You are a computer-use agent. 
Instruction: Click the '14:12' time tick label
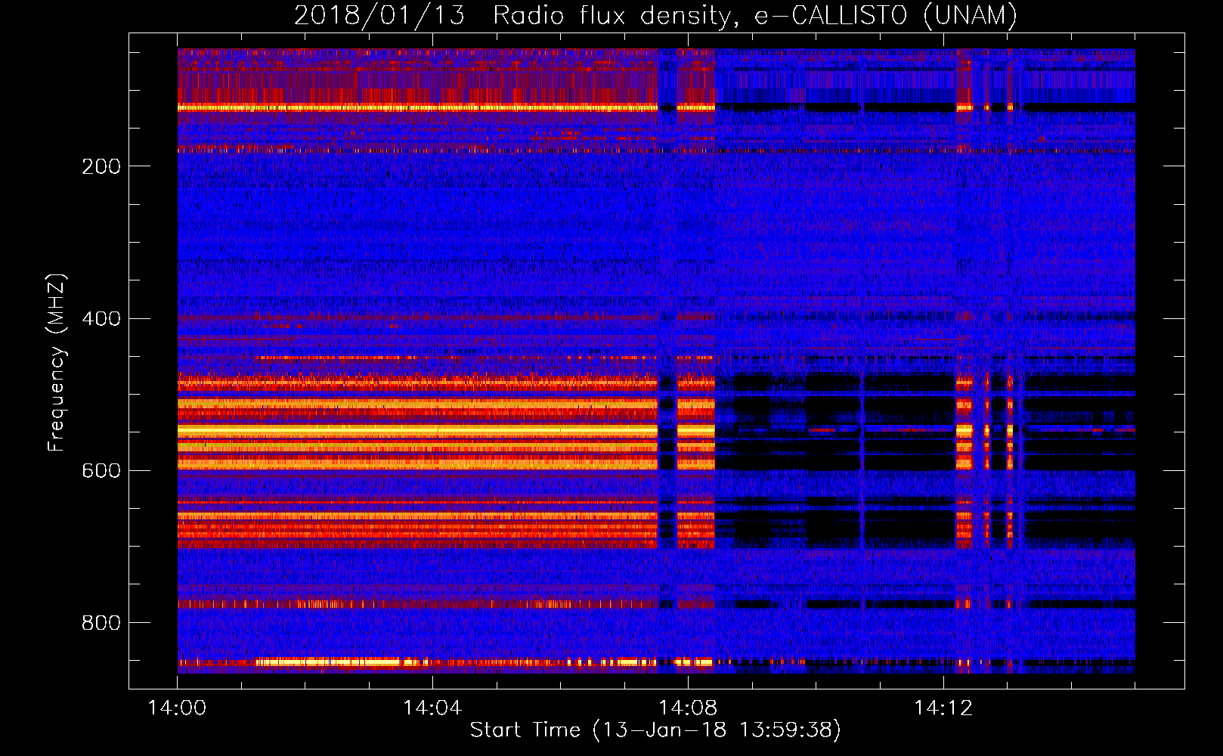[943, 708]
